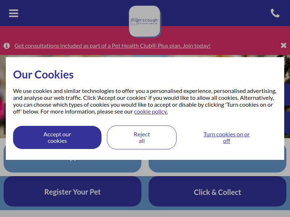Click the lower dark blue tab peeking beside dialog
Image resolution: width=290 pixels, height=217 pixels.
click(287, 122)
